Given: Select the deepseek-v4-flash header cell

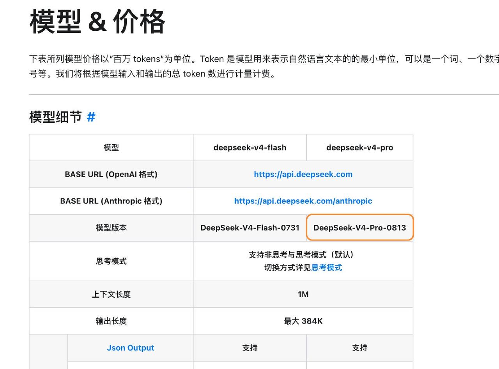Looking at the screenshot, I should coord(250,148).
